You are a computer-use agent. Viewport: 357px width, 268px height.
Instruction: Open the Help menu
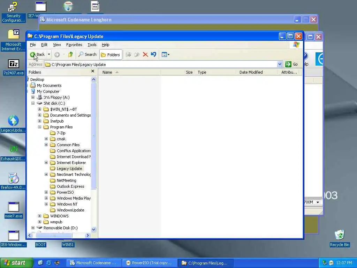pos(105,45)
